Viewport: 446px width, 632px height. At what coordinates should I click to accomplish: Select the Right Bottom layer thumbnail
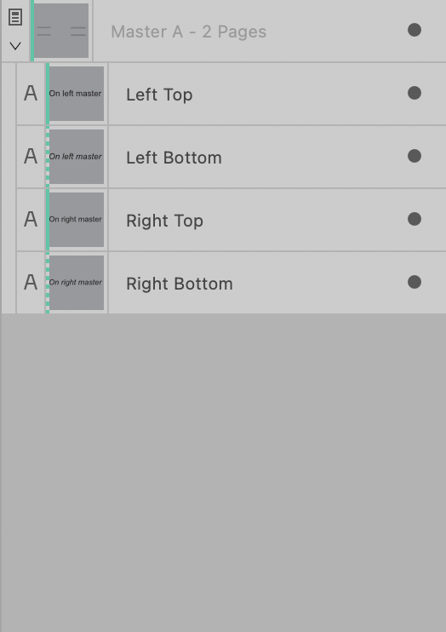pyautogui.click(x=77, y=283)
